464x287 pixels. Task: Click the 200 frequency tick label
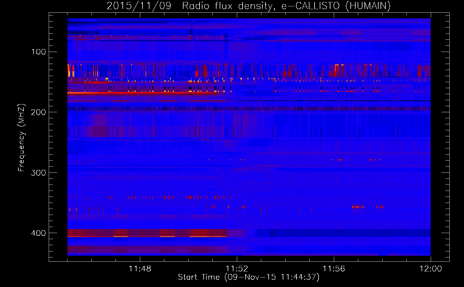[39, 112]
